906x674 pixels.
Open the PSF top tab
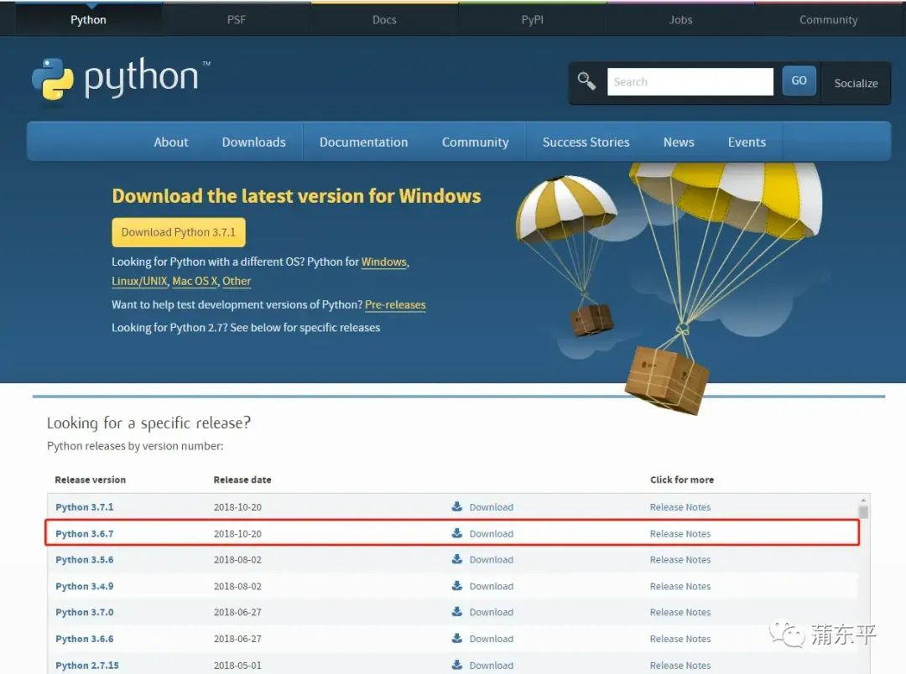237,19
